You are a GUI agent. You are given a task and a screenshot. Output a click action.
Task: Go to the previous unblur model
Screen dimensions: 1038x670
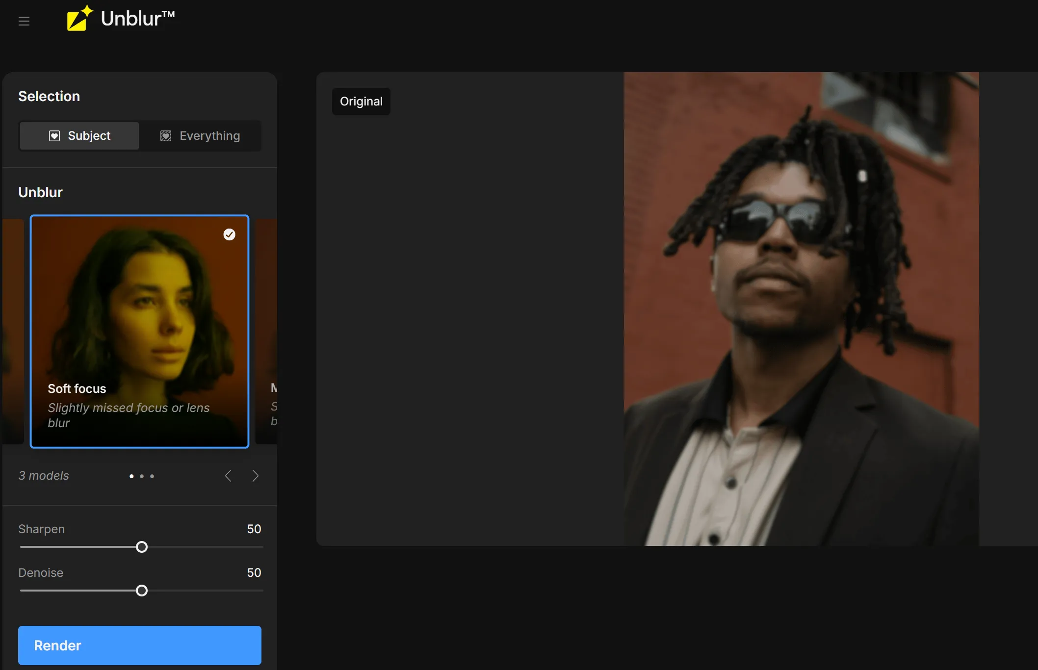click(228, 476)
